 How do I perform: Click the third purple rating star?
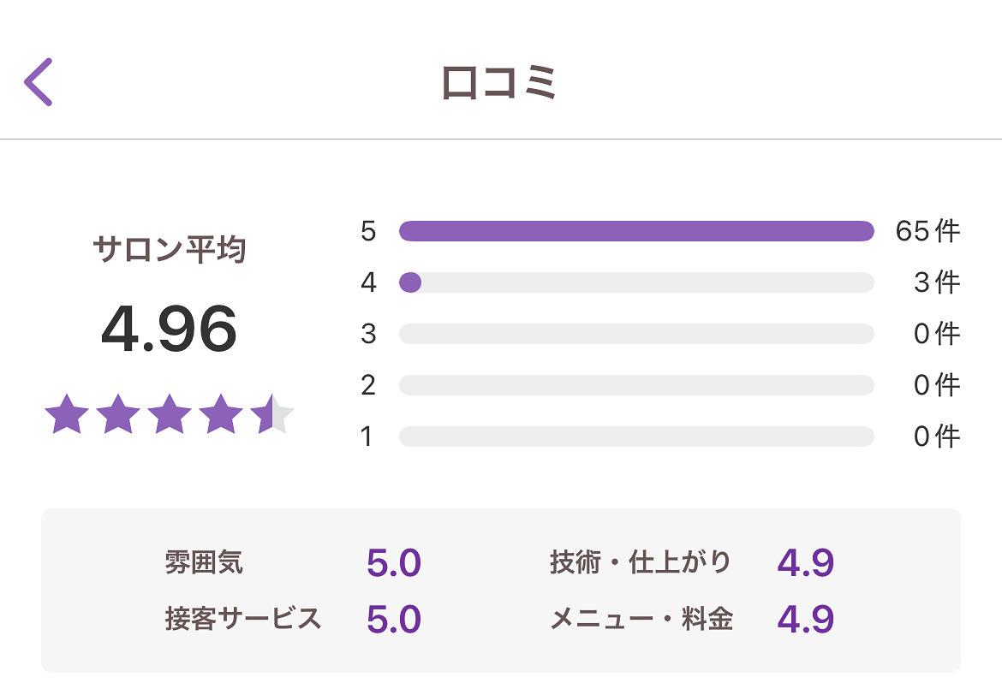170,415
